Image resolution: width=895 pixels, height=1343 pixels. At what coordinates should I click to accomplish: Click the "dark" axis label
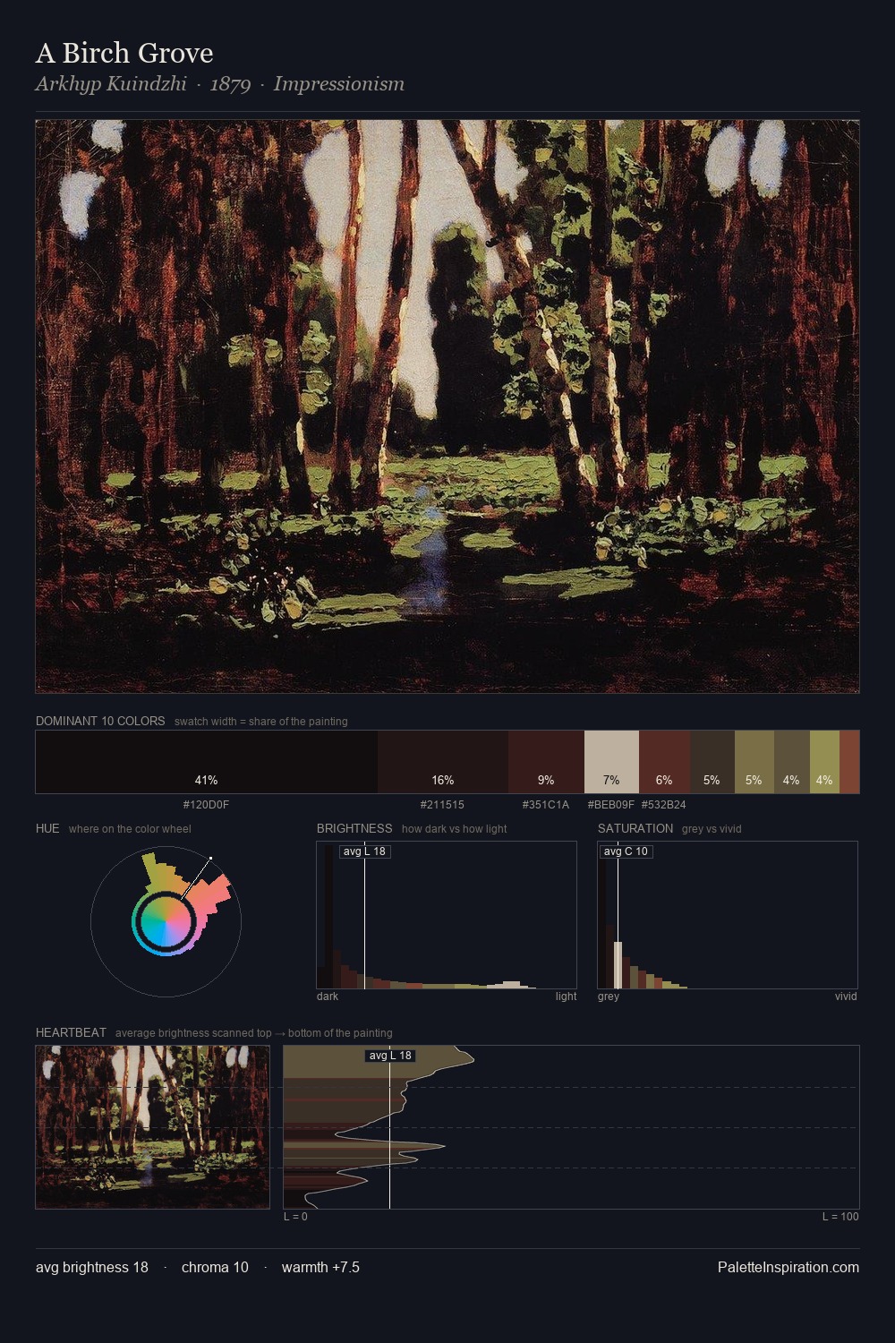click(328, 997)
